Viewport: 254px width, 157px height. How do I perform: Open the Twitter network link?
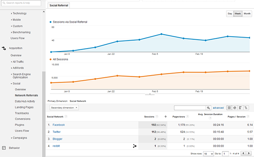click(x=57, y=132)
